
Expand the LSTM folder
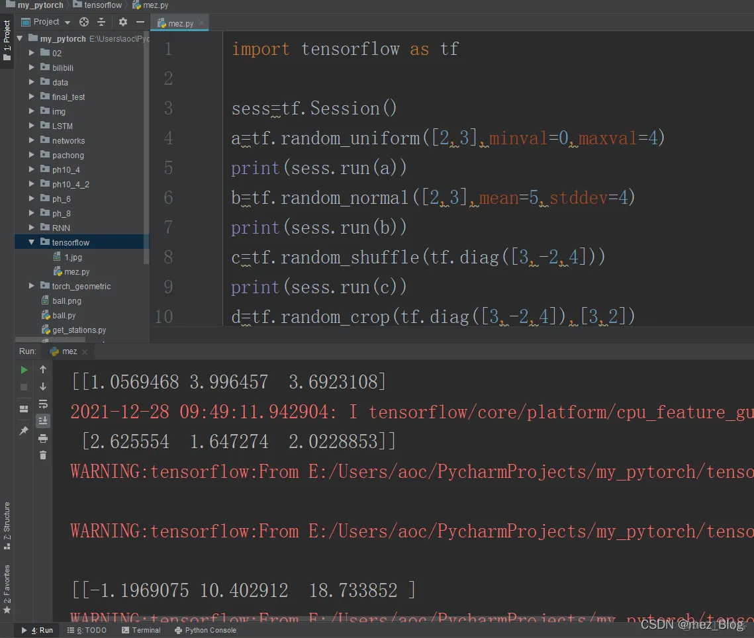tap(31, 126)
